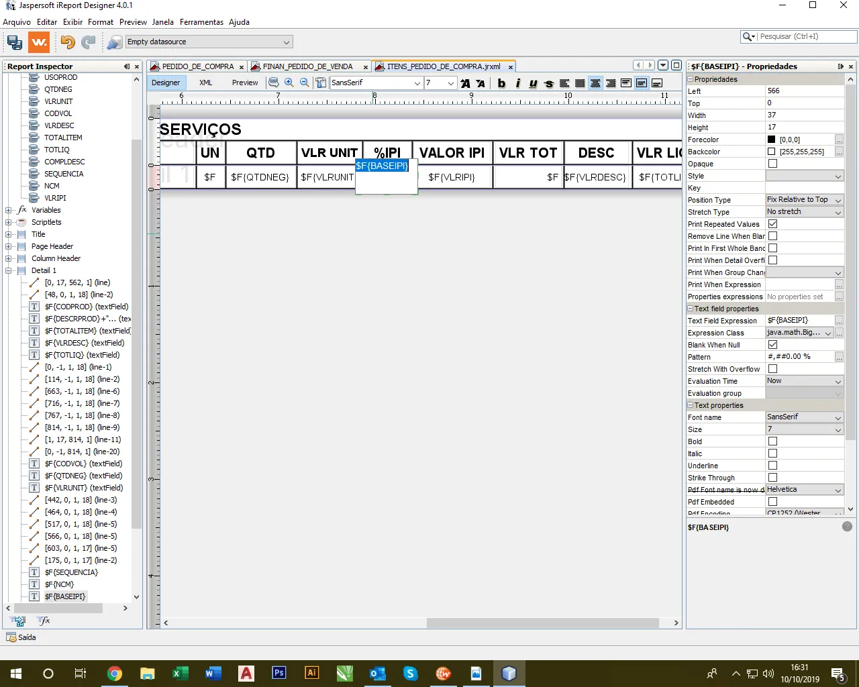
Task: Click the Save All toolbar icon
Action: point(15,42)
